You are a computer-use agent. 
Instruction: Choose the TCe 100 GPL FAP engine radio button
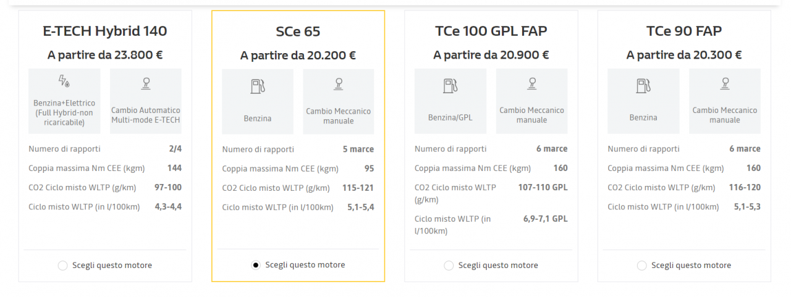pyautogui.click(x=449, y=266)
